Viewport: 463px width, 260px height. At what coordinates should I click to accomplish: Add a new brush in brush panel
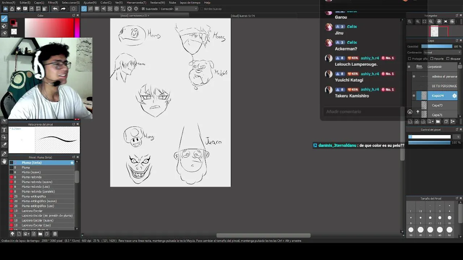[x=19, y=234]
